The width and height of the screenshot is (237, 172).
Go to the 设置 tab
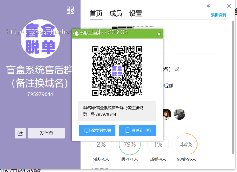pyautogui.click(x=136, y=13)
